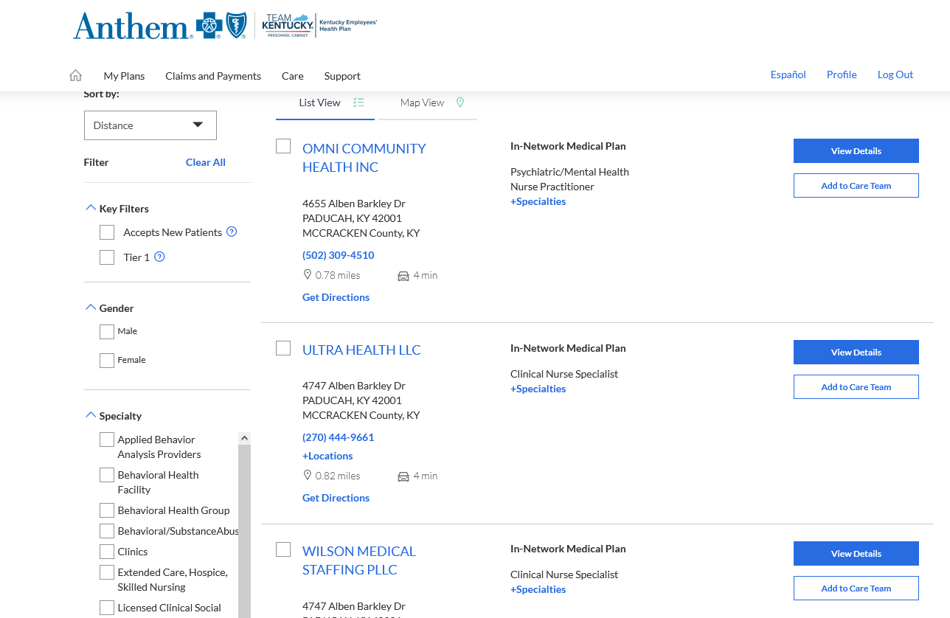Check Extended Care, Hospice, Skilled Nursing
This screenshot has height=618, width=950.
point(107,572)
